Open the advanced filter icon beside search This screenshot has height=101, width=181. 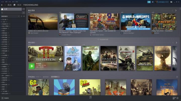[24, 13]
